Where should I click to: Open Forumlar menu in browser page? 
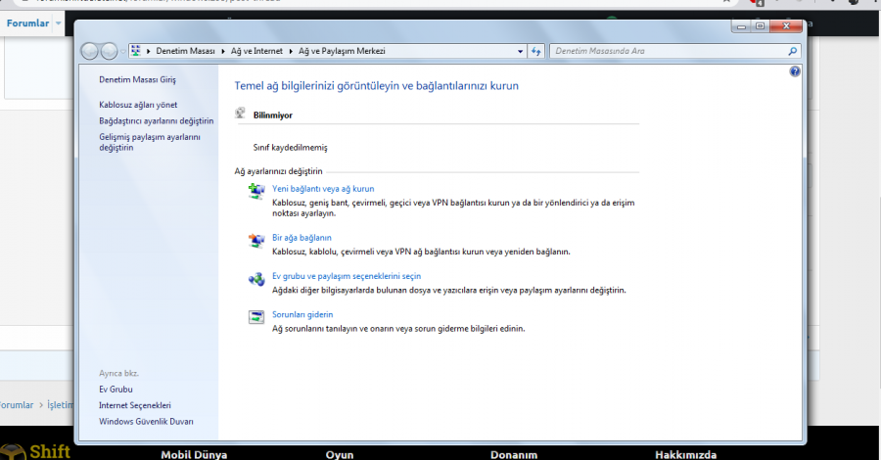point(27,23)
